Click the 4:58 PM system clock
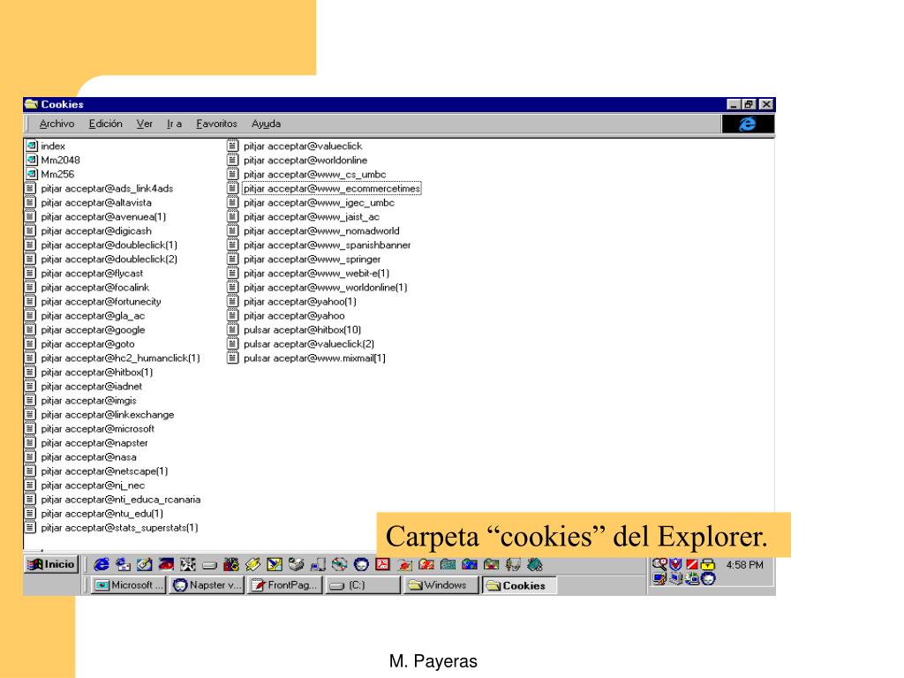Screen dimensions: 904x678 [744, 565]
